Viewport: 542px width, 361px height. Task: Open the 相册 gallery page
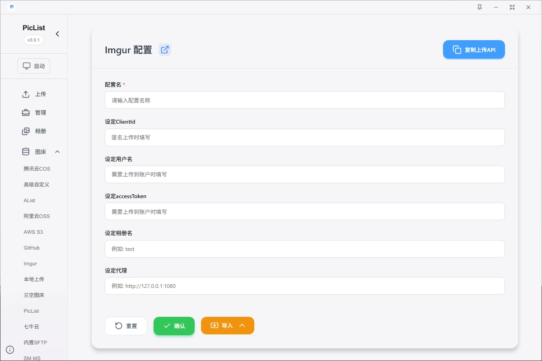coord(34,131)
